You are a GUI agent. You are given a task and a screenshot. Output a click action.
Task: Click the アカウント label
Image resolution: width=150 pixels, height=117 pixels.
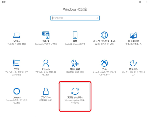point(46,69)
